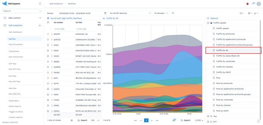Screen dimensions: 263x125
Task: Click the language flag icon
Action: click(248, 4)
